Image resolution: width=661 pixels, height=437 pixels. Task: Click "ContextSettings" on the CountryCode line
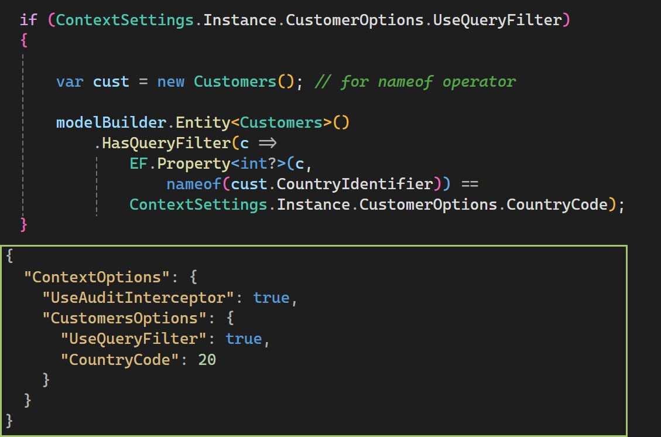198,204
